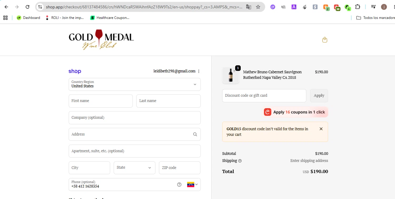The width and height of the screenshot is (395, 199).
Task: Click the USD $190.00 total amount
Action: pos(315,172)
